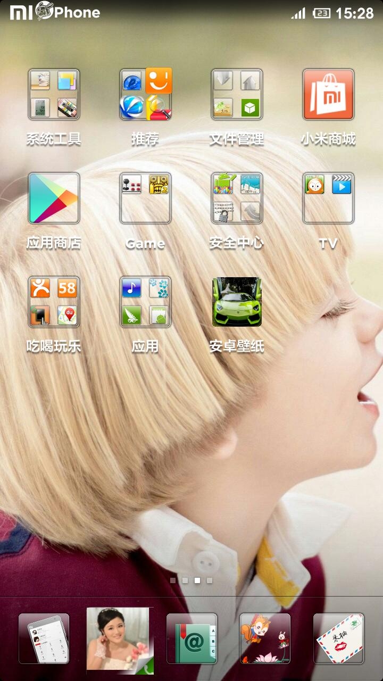Open the 文件管理 folder
The image size is (383, 681).
coord(237,94)
